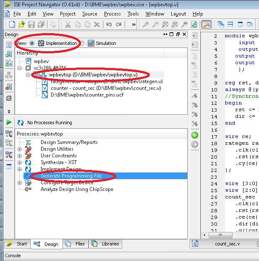Click the refresh icon beside No Processes Running
The height and width of the screenshot is (261, 259).
[x=21, y=123]
